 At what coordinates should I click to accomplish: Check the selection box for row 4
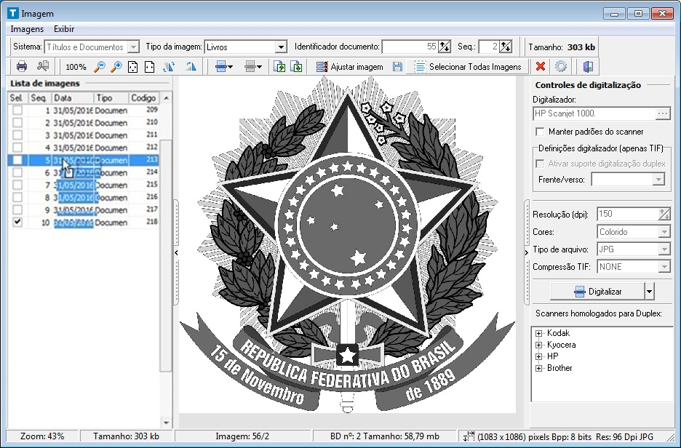coord(17,148)
